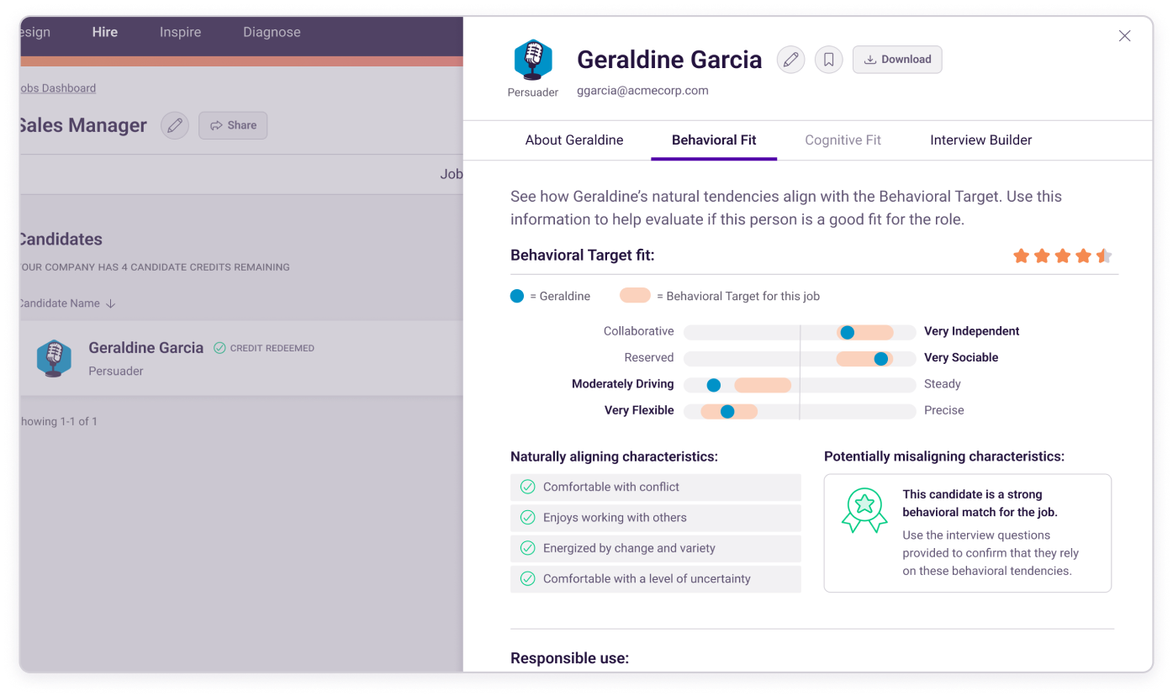Screen dimensions: 1173x696
Task: Share the Sales Manager job
Action: pyautogui.click(x=233, y=125)
